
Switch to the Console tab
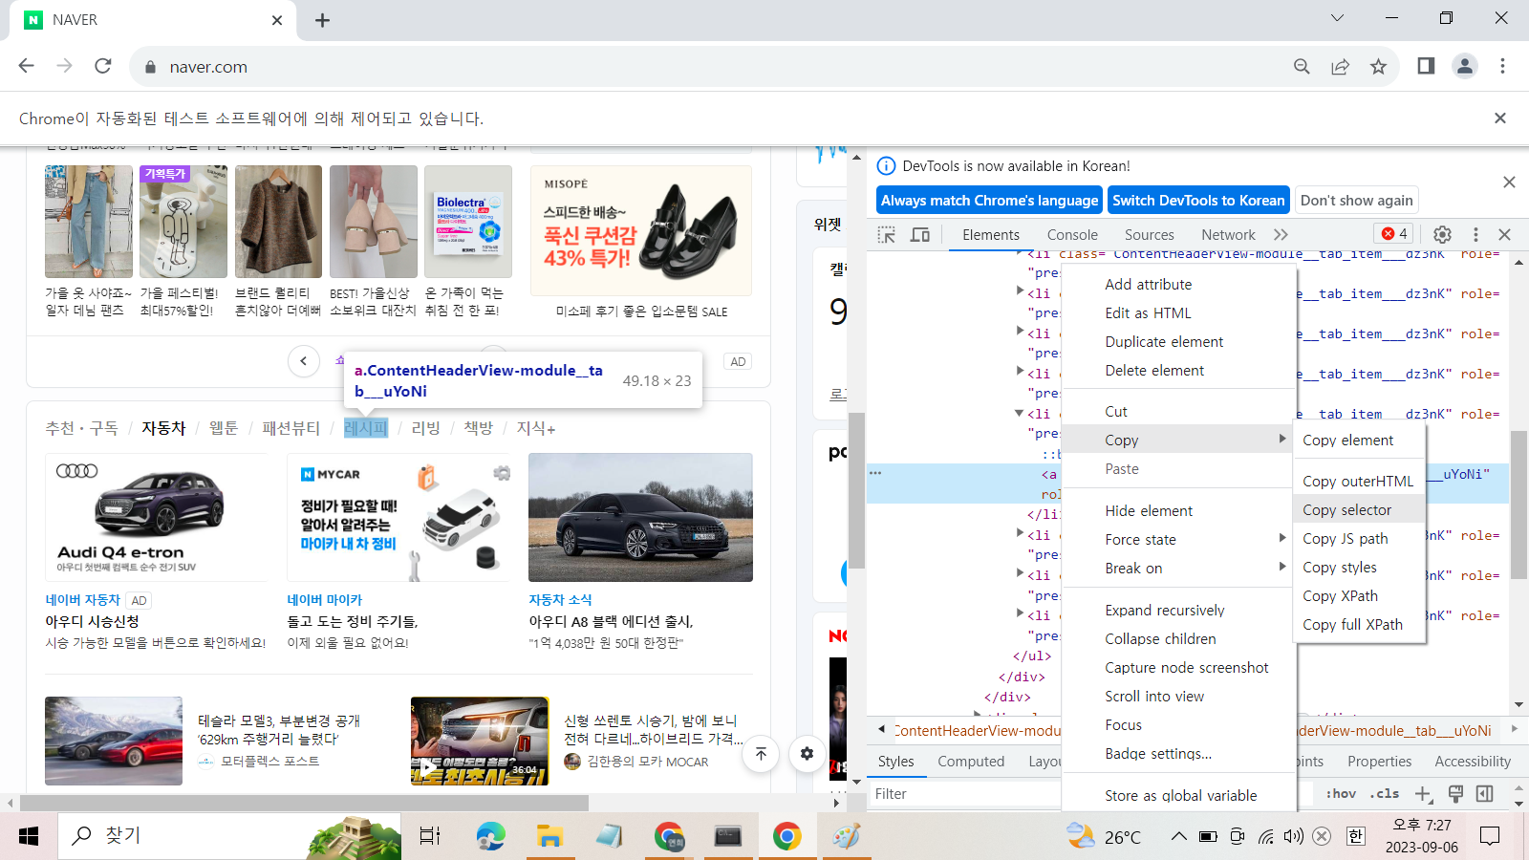click(x=1072, y=235)
